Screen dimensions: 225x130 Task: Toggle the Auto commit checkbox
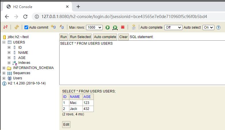26,27
